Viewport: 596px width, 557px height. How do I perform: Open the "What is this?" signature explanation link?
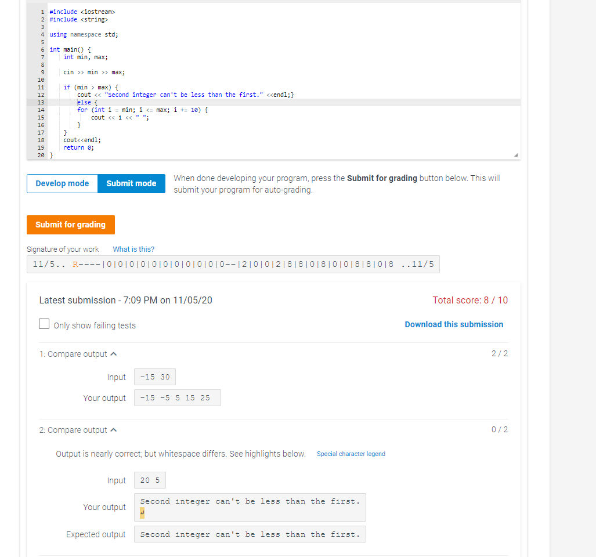click(133, 249)
